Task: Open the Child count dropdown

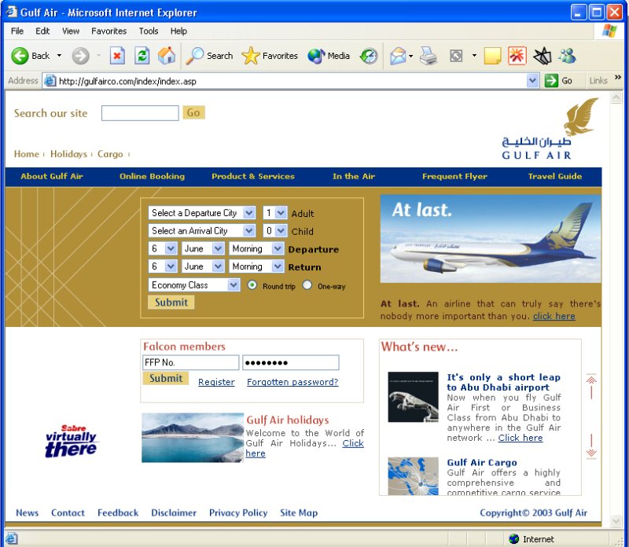Action: point(274,230)
